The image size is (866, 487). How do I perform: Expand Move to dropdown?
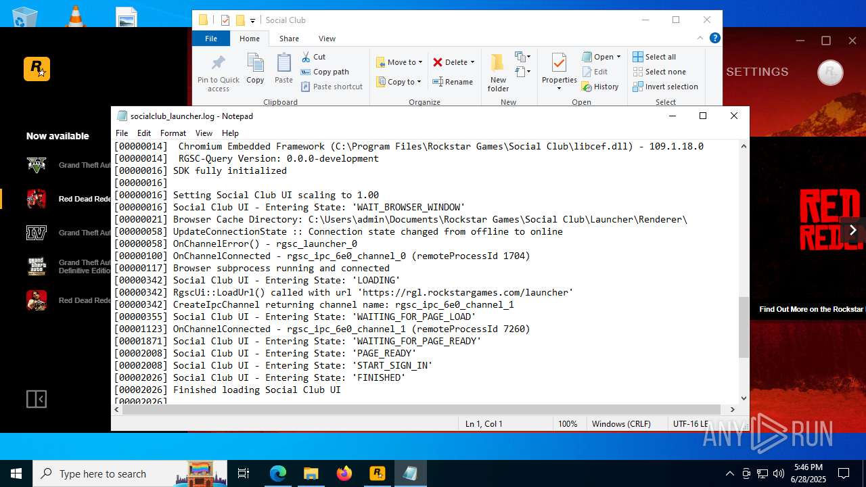(x=420, y=62)
